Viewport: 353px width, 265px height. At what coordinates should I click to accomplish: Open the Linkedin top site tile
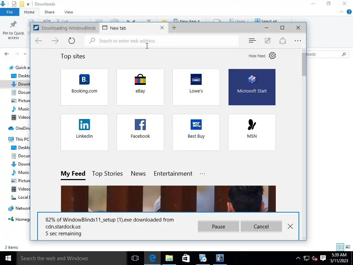84,132
